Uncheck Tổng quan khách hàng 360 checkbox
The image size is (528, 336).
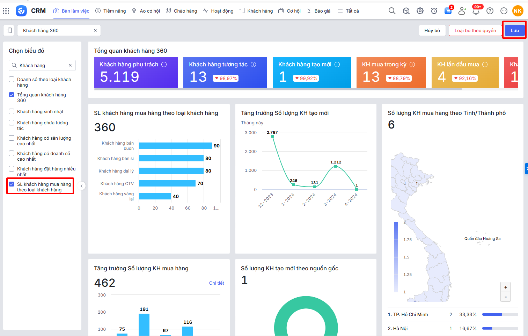[12, 95]
